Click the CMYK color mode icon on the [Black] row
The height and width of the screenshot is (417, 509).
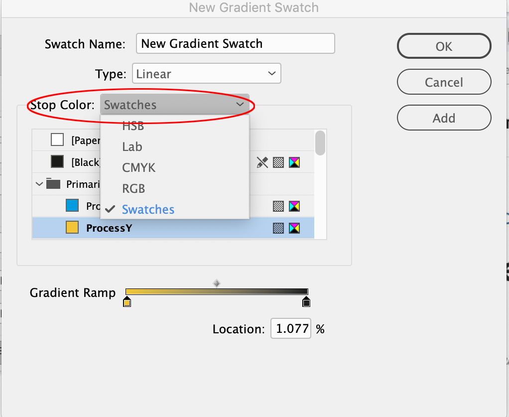click(294, 162)
